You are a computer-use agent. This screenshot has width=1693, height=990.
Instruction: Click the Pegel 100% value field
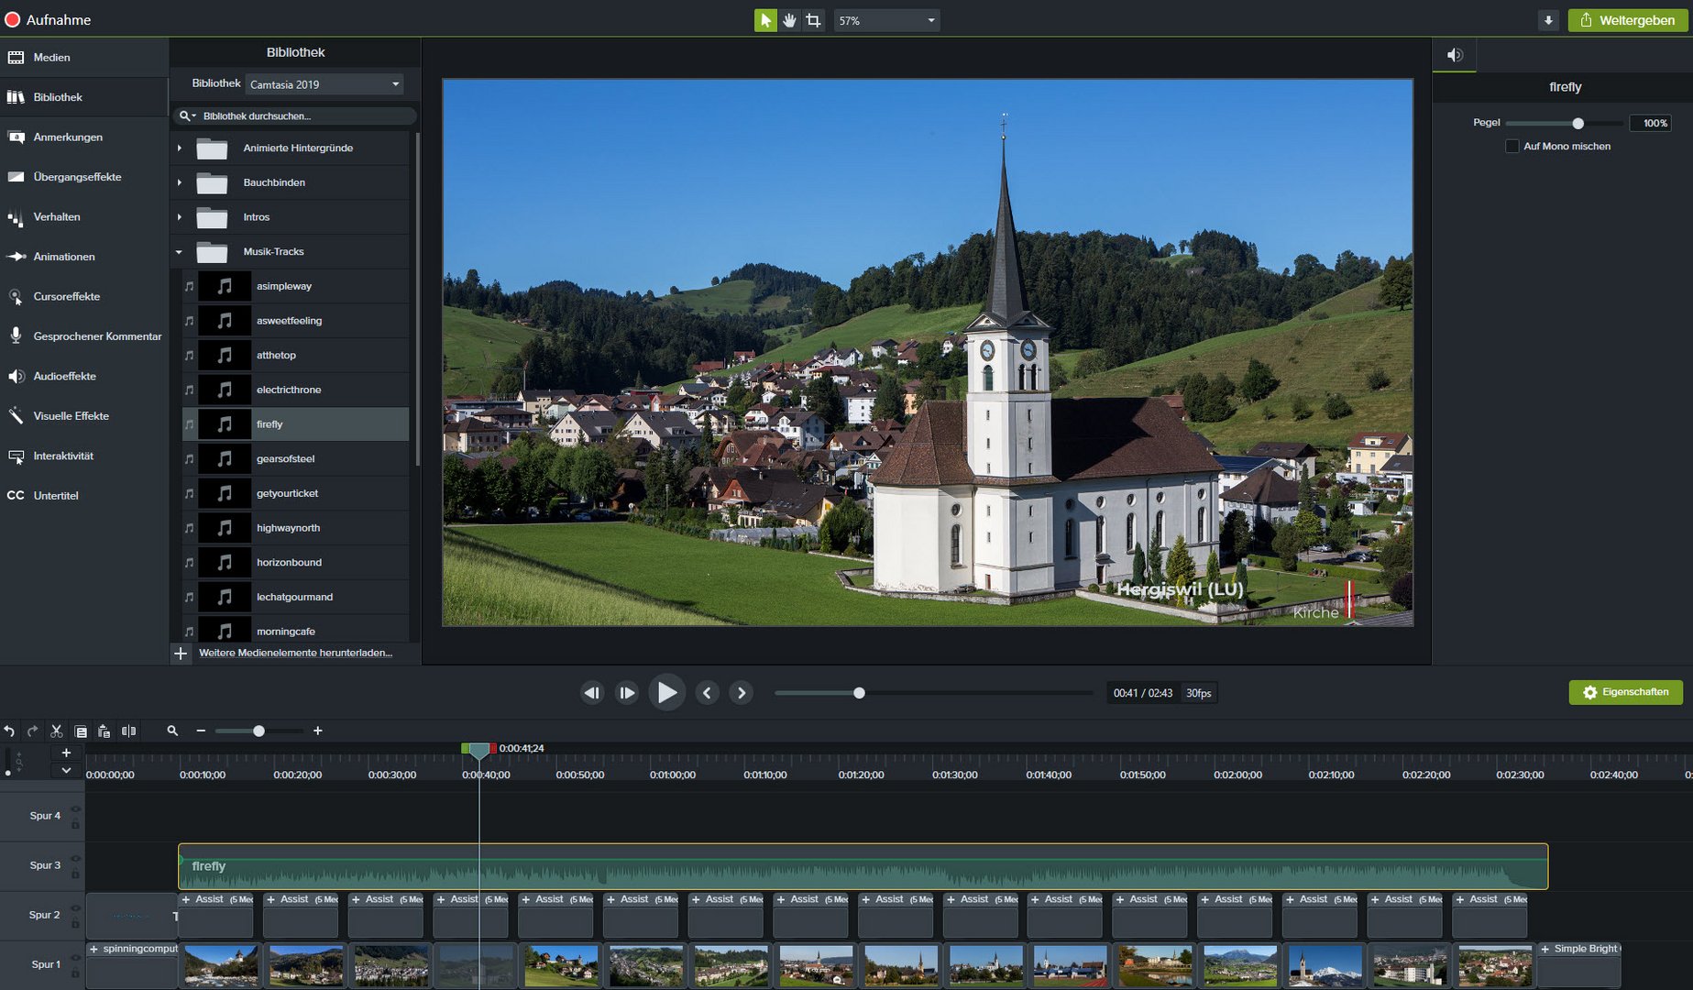[x=1650, y=123]
